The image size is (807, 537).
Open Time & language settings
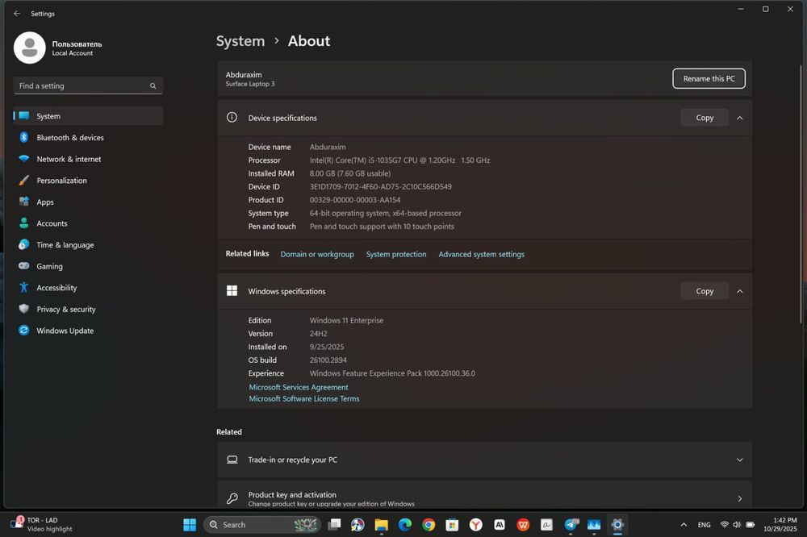click(88, 245)
